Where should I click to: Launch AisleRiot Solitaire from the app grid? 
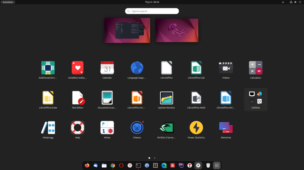tap(77, 68)
